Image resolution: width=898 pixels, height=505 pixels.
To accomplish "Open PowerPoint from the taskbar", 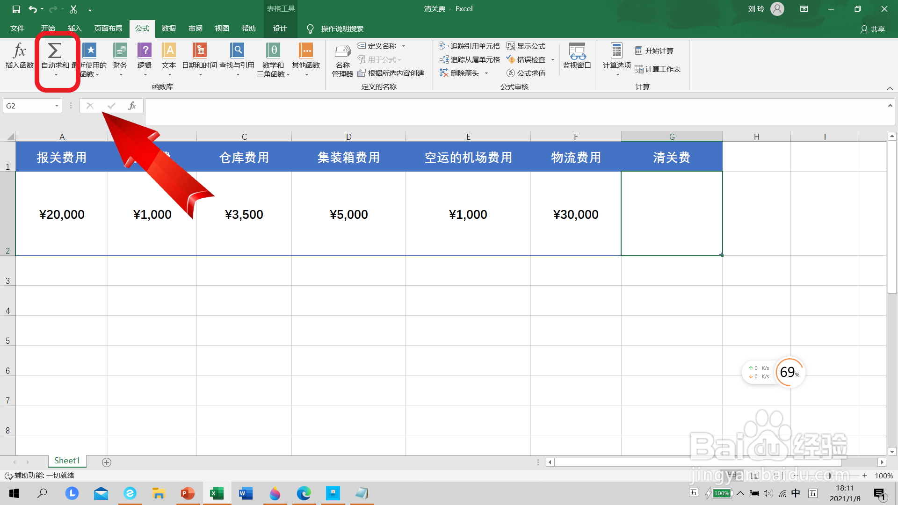I will pos(188,493).
